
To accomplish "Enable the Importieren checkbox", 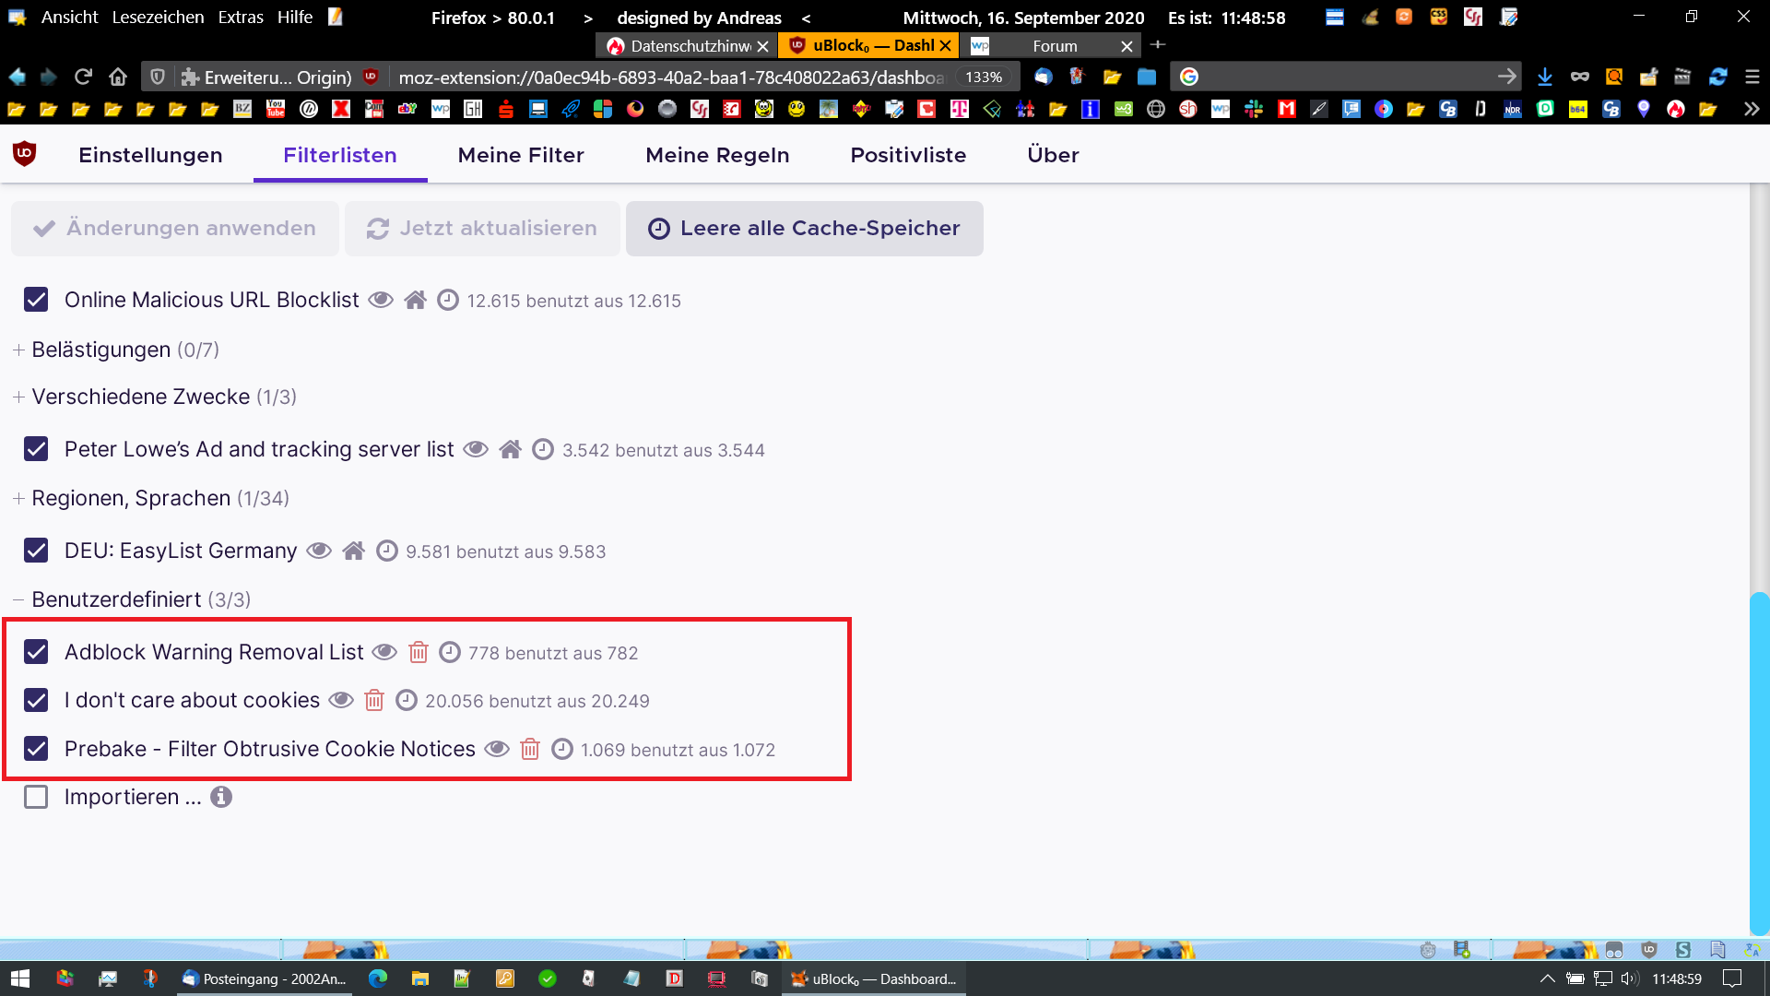I will point(36,797).
